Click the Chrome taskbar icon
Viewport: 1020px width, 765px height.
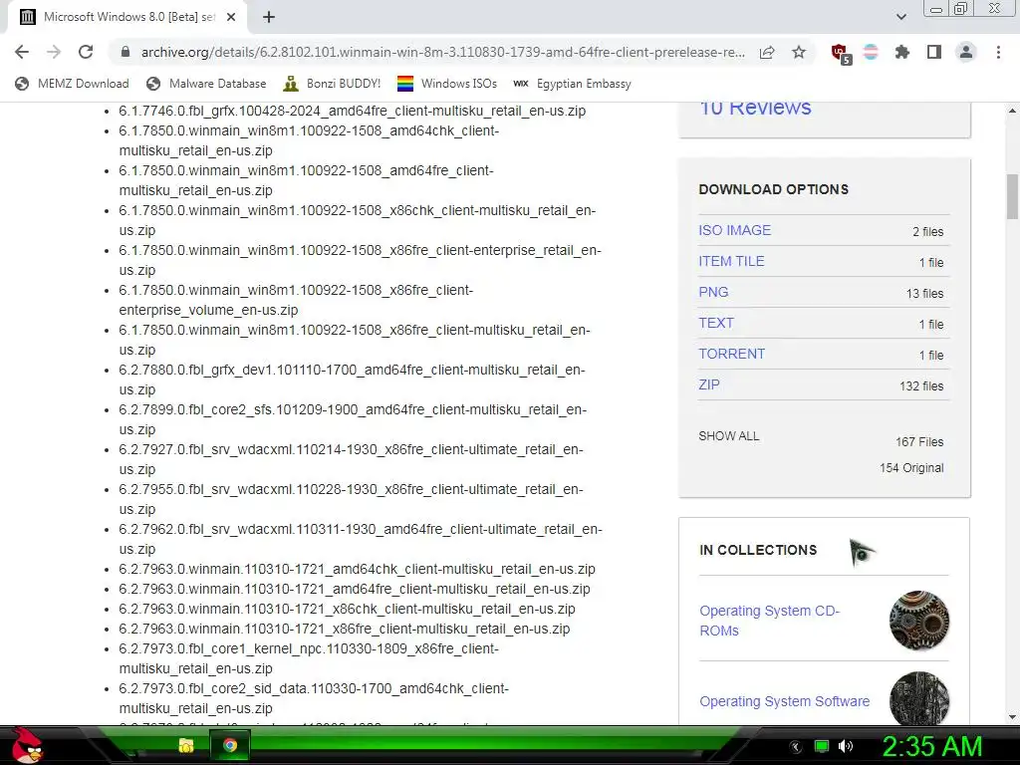[x=230, y=745]
